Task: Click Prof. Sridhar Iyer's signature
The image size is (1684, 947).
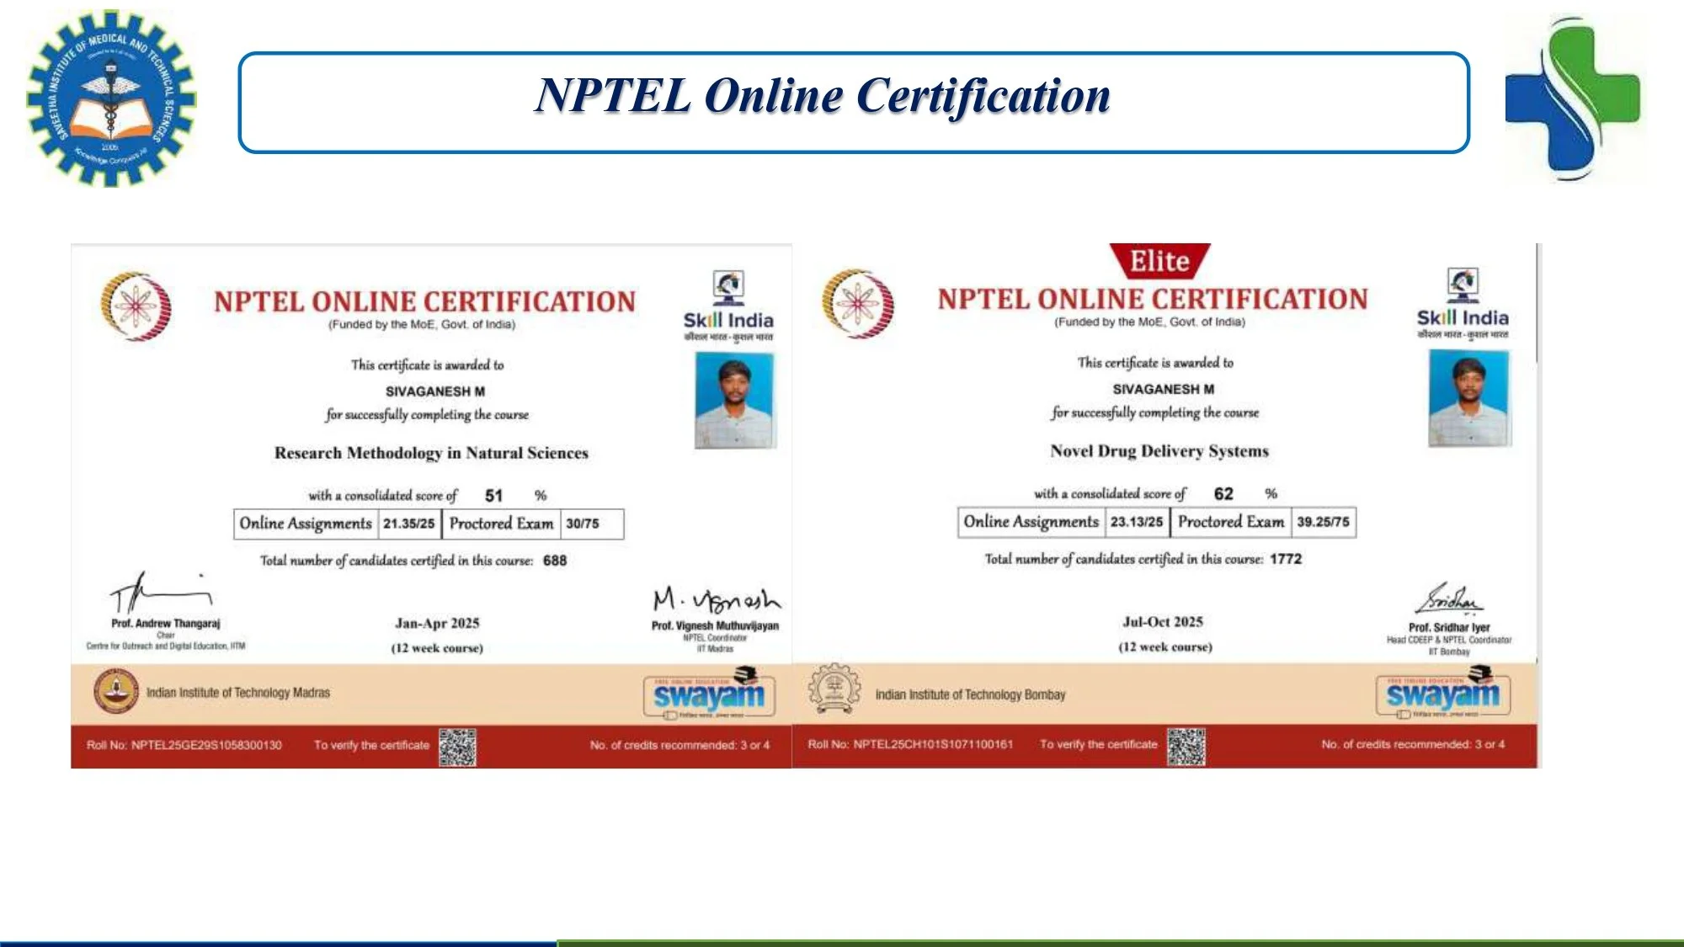Action: tap(1448, 599)
